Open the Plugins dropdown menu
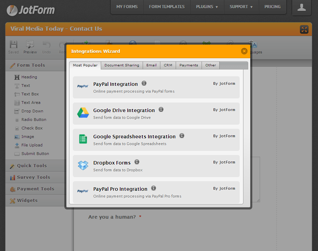318x251 pixels. [207, 7]
